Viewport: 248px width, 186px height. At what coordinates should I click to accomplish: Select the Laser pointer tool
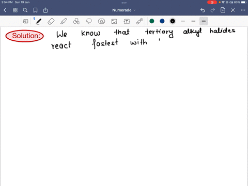(x=139, y=21)
